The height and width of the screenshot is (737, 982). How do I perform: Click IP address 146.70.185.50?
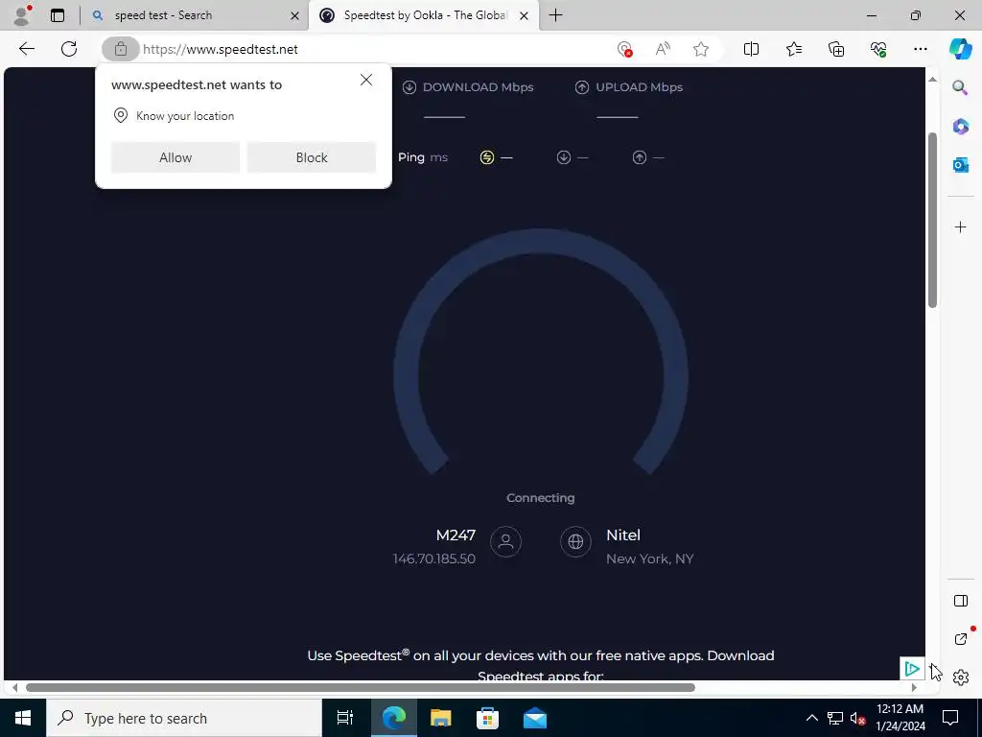coord(434,559)
